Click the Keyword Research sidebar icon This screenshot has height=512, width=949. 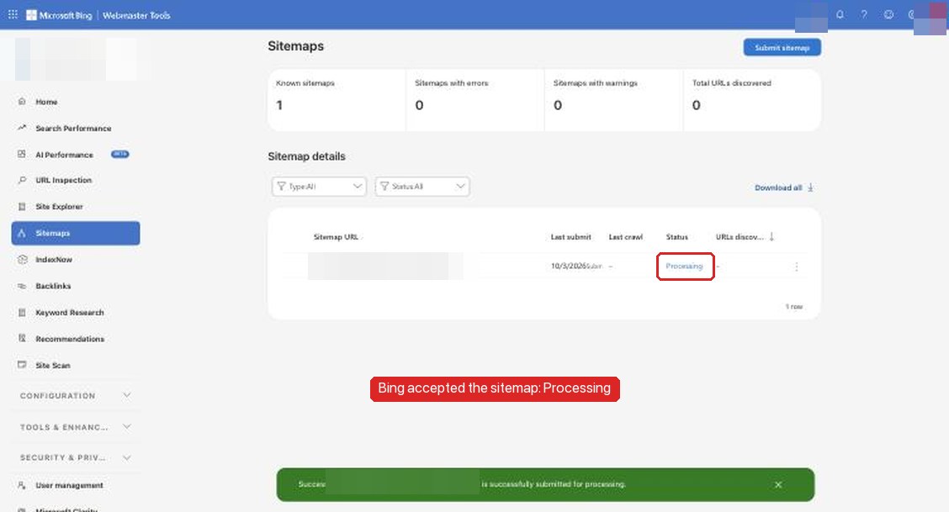[x=22, y=313]
